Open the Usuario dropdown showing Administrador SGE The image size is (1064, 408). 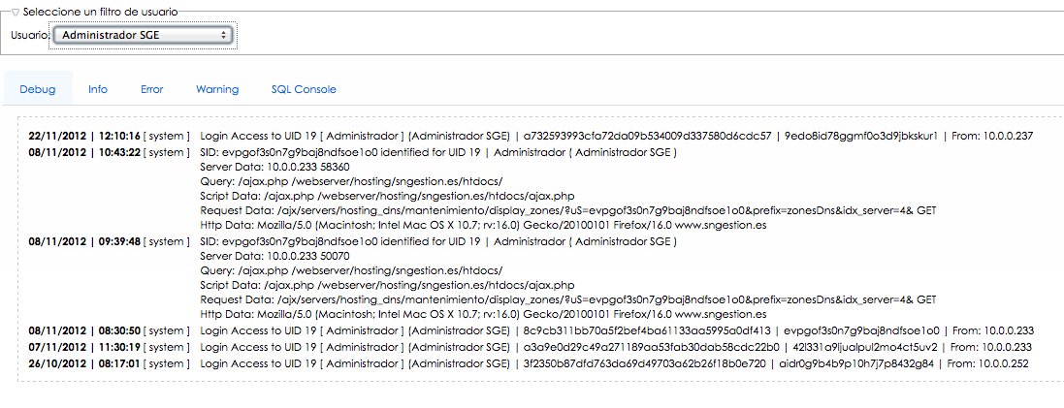pos(144,35)
